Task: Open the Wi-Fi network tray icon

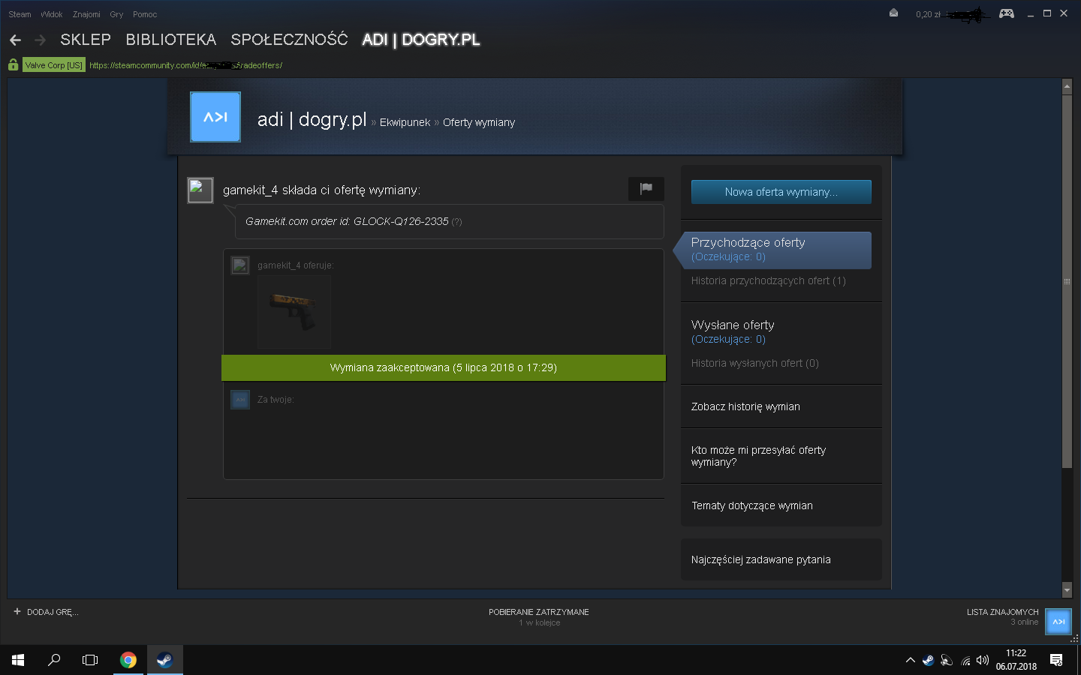Action: tap(965, 661)
